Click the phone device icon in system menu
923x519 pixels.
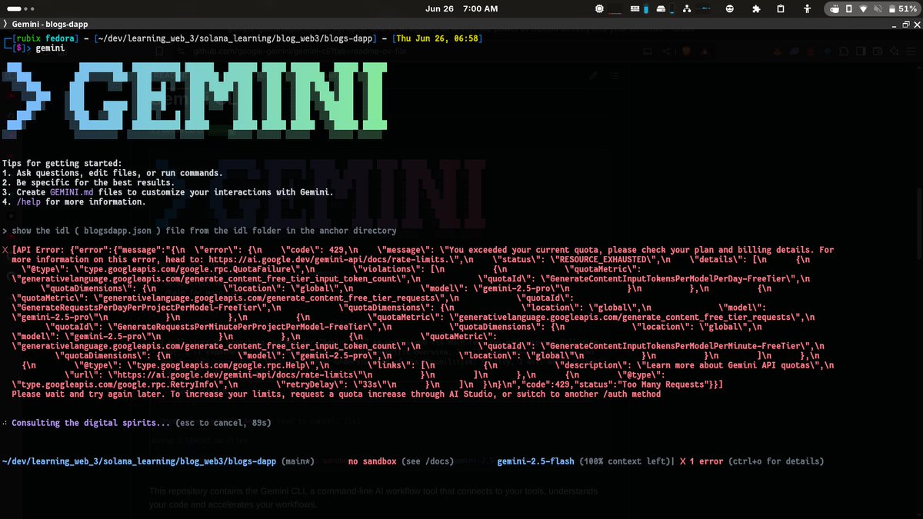(850, 8)
